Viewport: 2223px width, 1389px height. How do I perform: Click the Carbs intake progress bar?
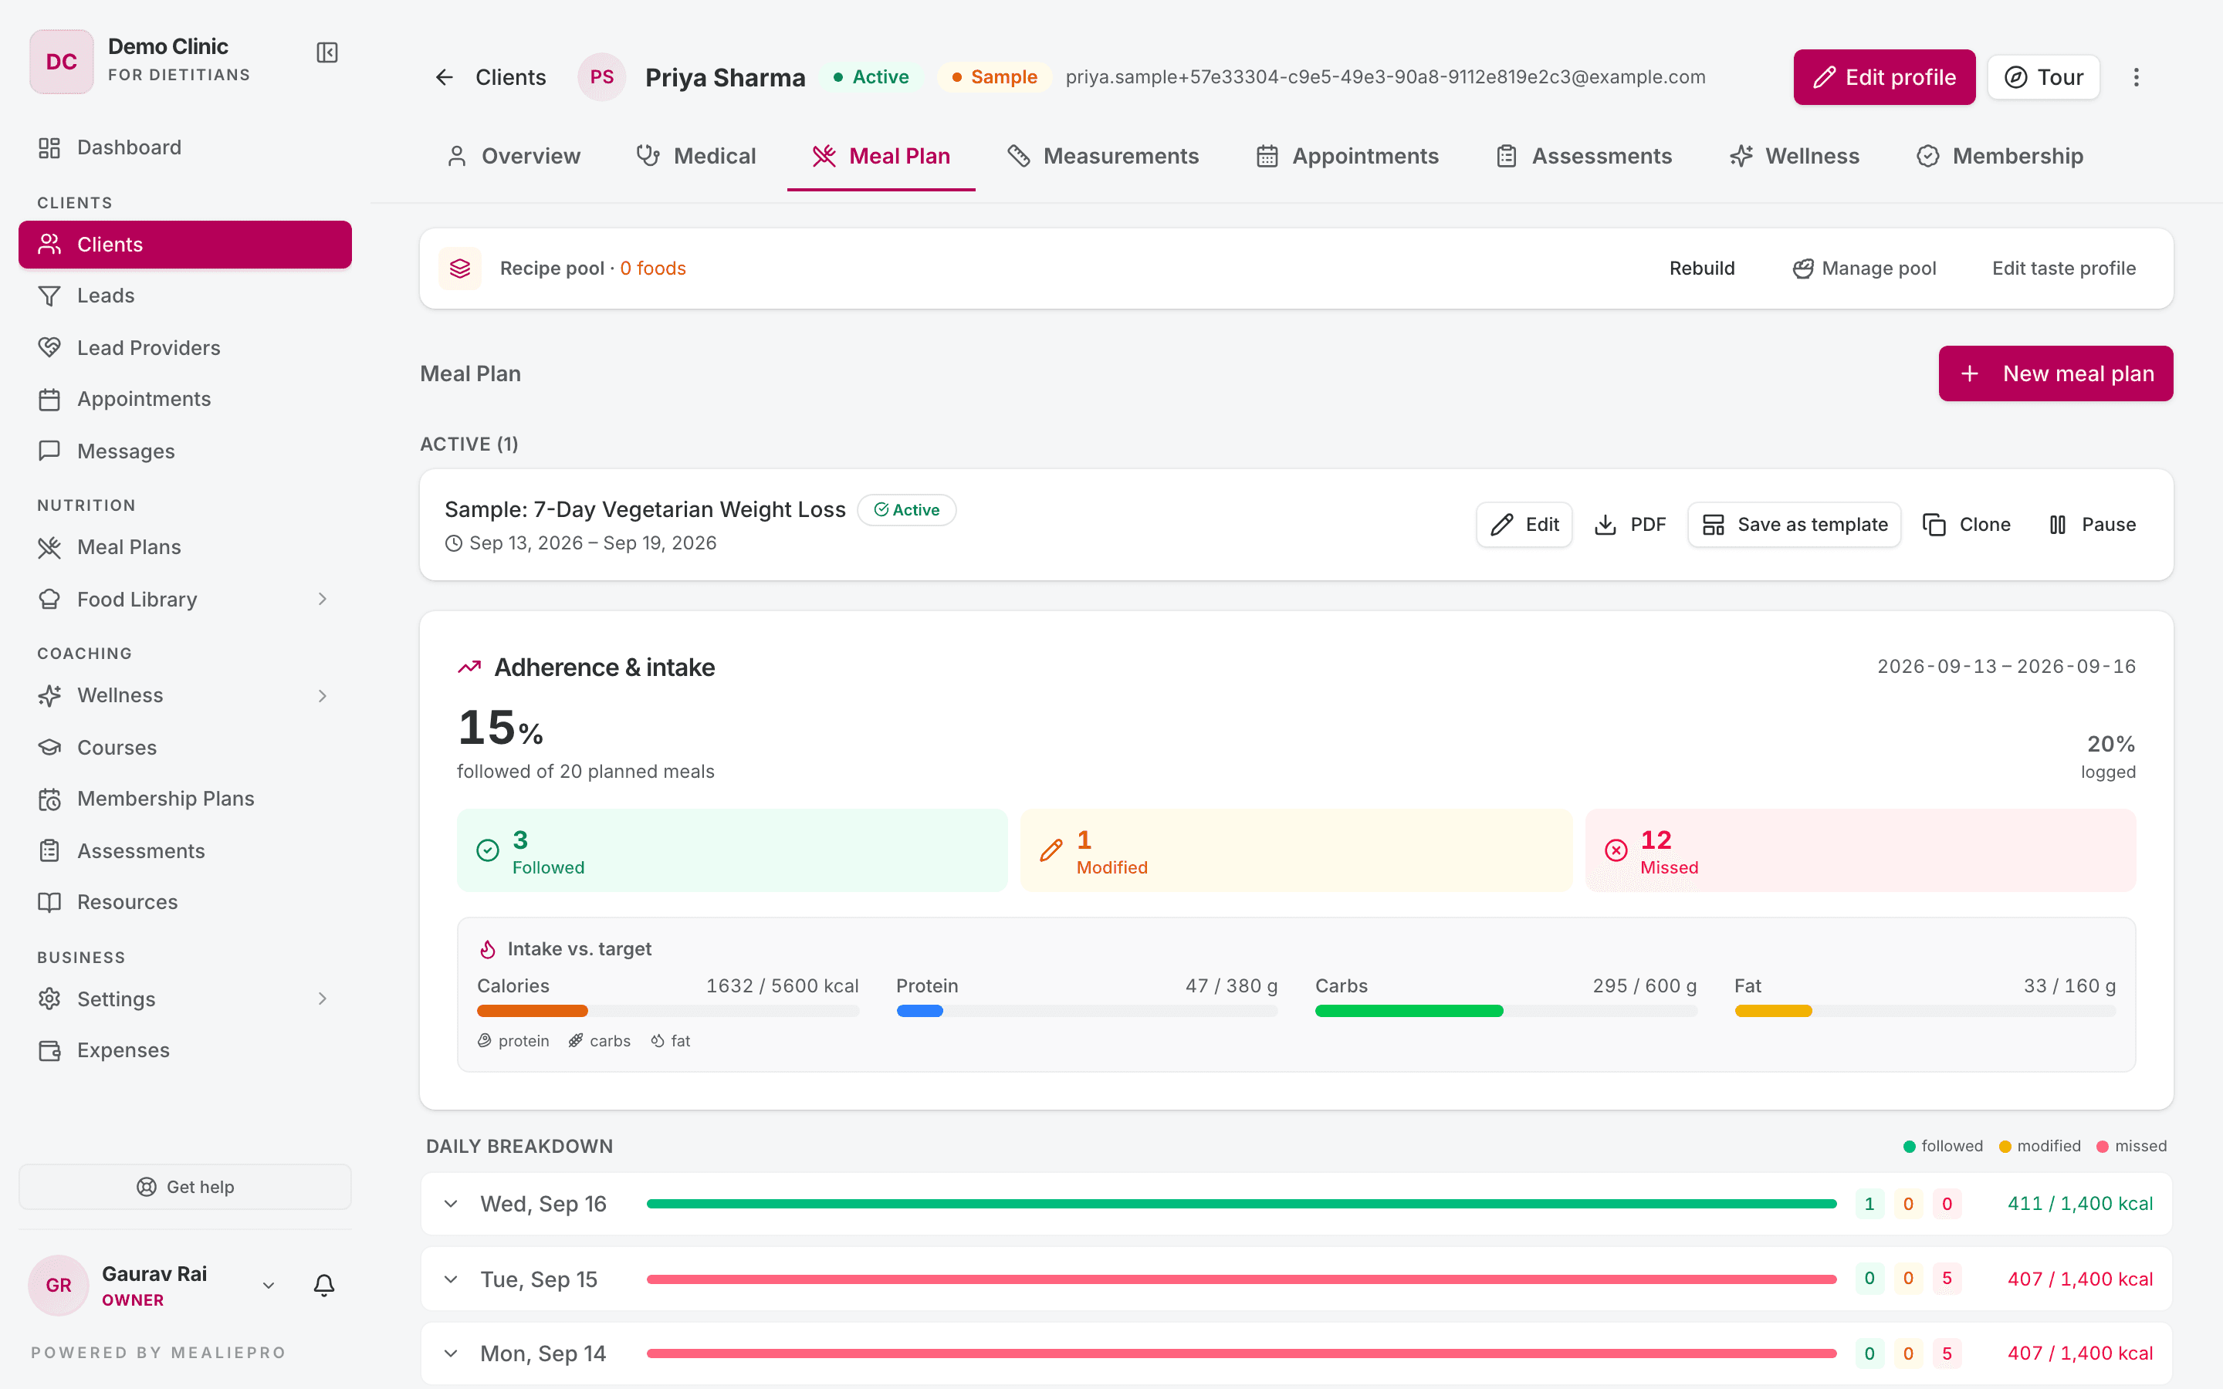(x=1506, y=1011)
